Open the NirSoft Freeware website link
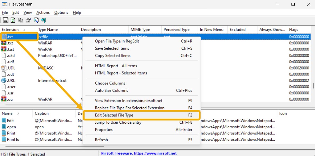Screen dimensions: 315x156 point(138,153)
